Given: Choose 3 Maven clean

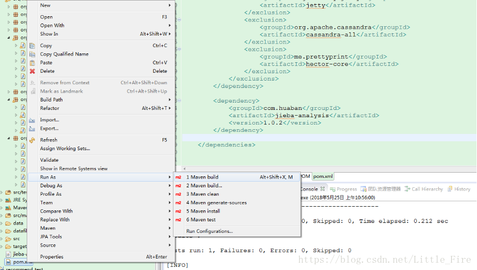Looking at the screenshot, I should (x=237, y=194).
